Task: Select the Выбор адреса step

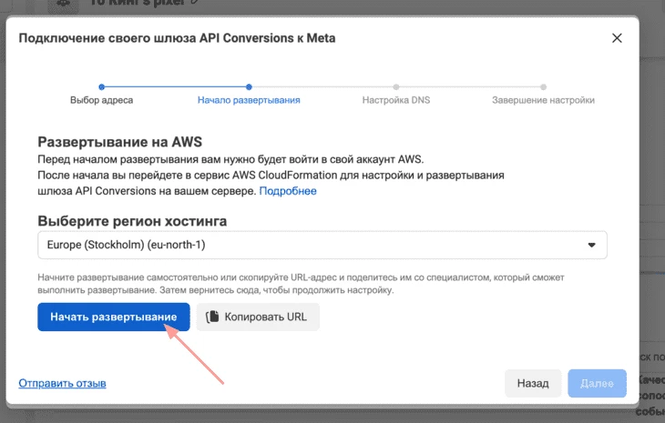Action: 101,100
